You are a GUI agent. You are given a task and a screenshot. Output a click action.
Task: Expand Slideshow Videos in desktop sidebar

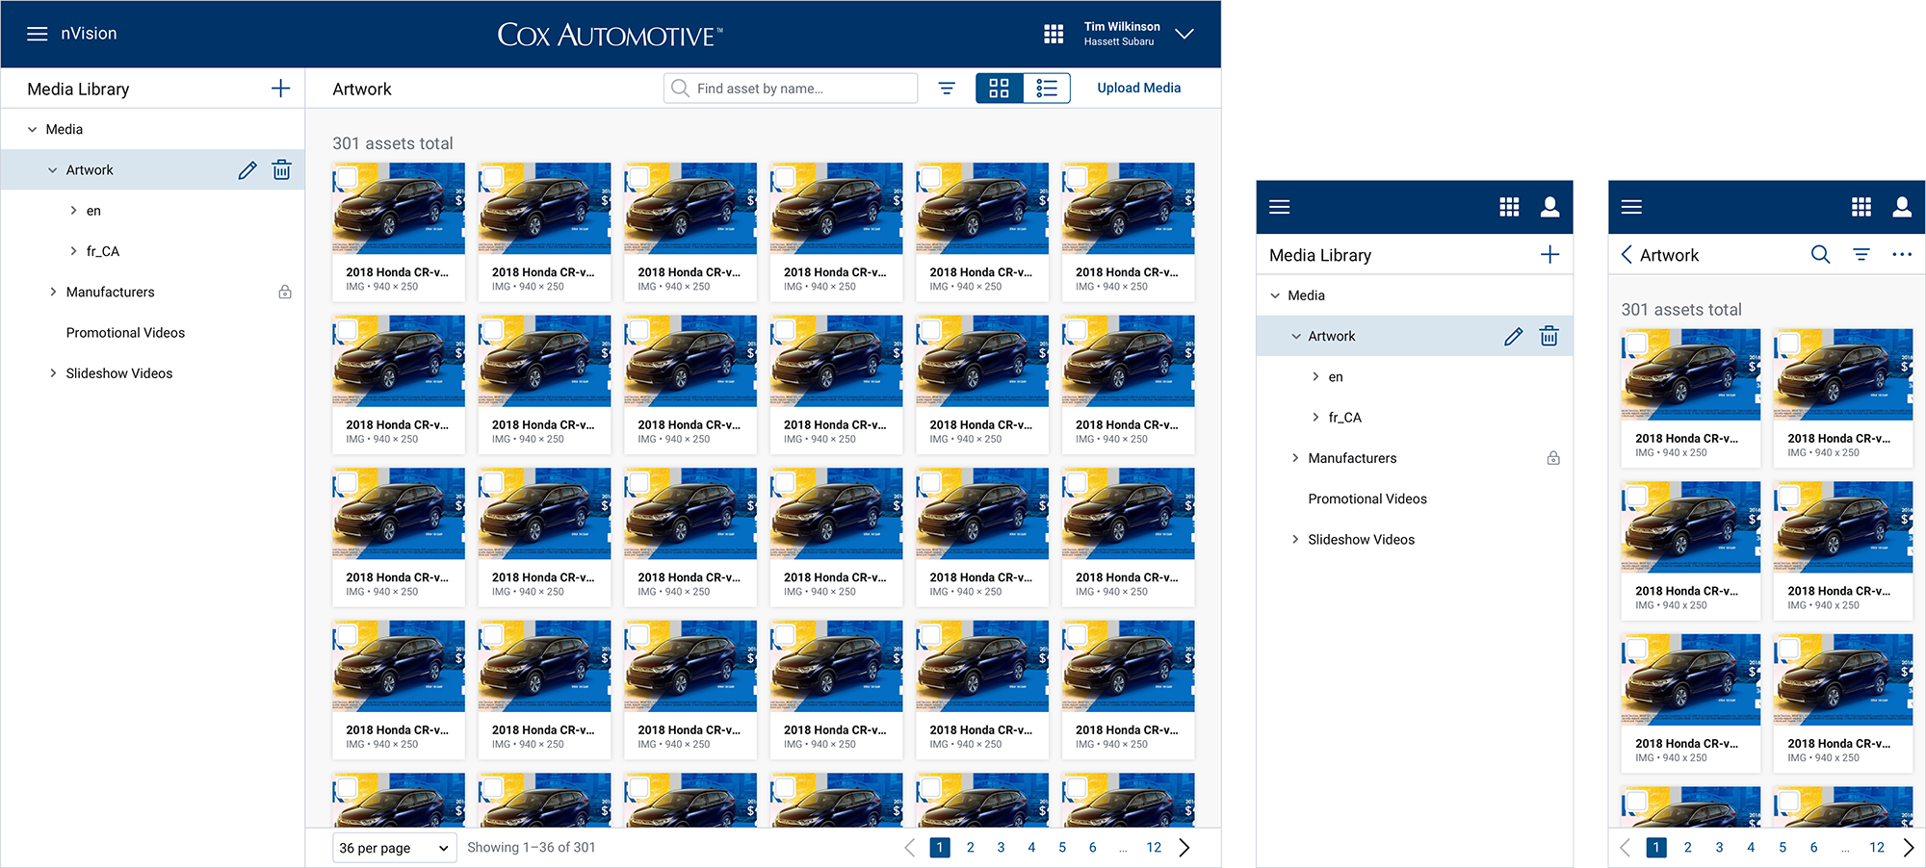coord(53,373)
